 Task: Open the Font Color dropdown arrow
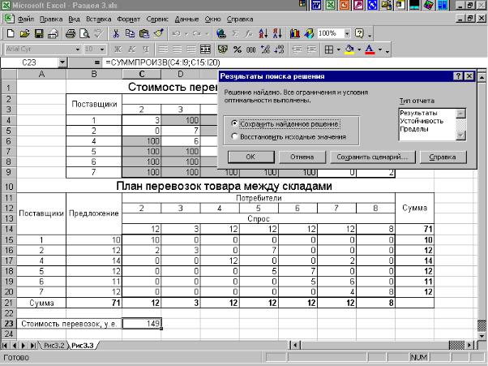380,50
